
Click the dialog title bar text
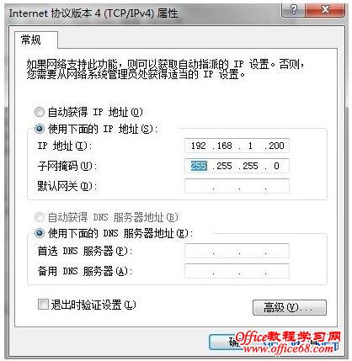(x=93, y=13)
